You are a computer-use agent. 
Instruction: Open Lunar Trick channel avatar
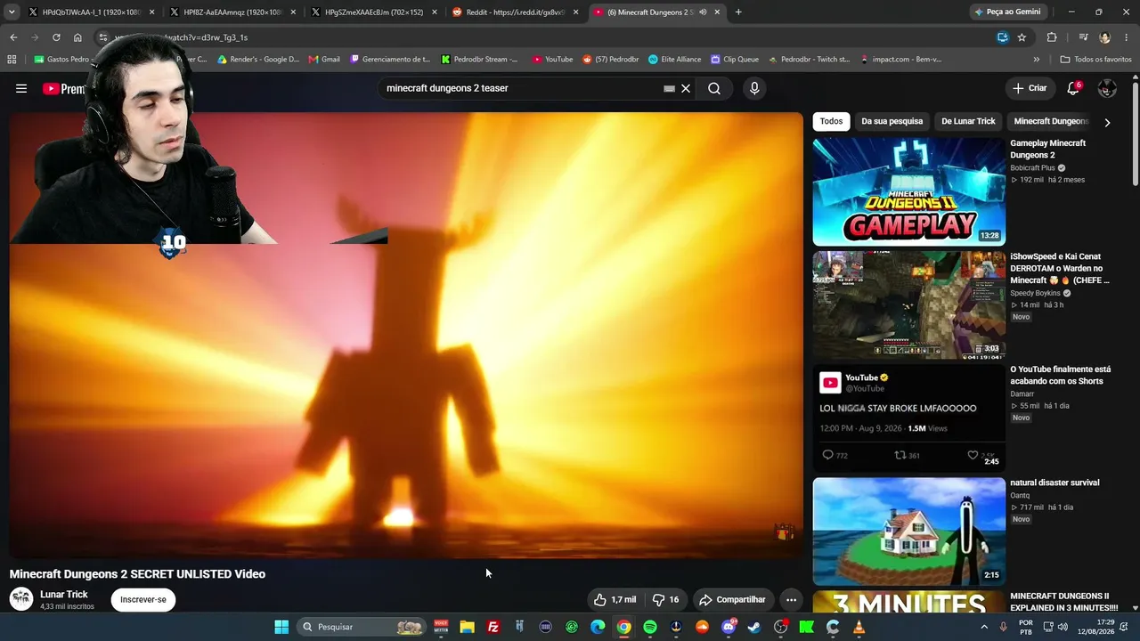click(21, 599)
